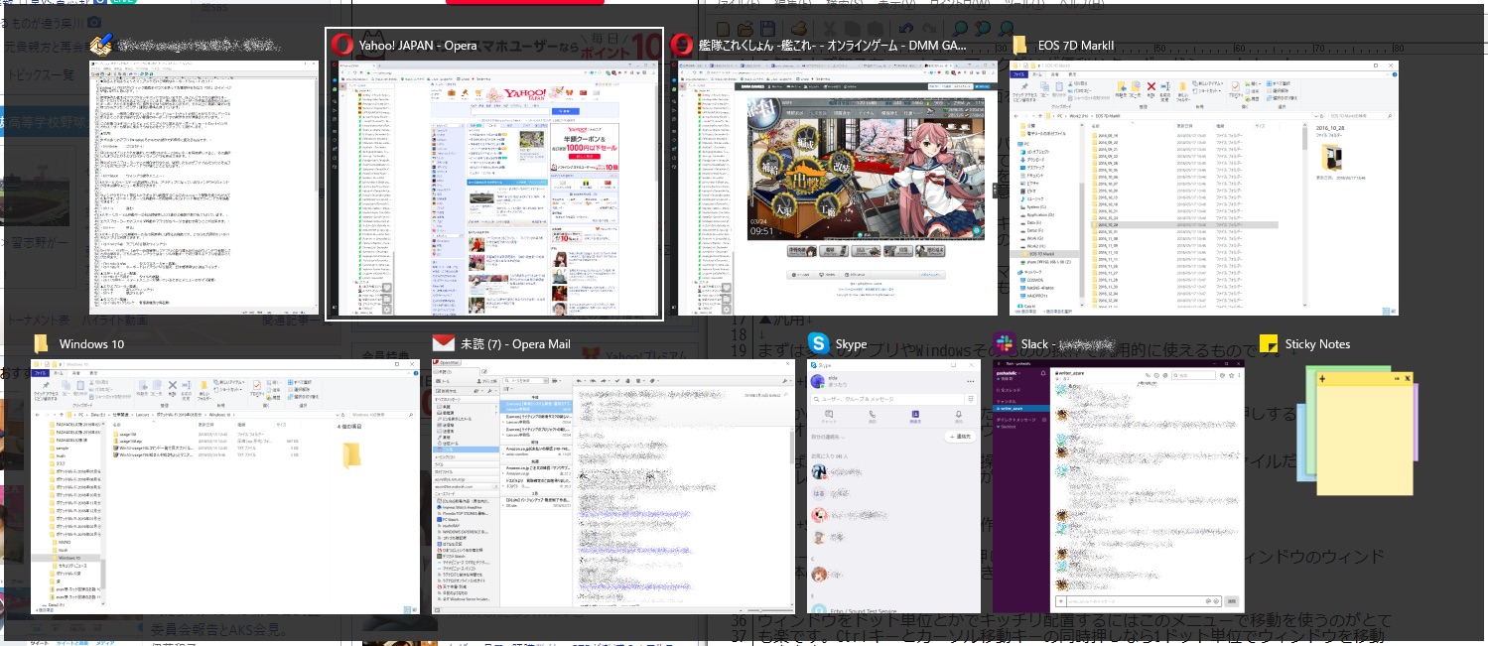Select the Opera Mail window thumbnail
The width and height of the screenshot is (1488, 646).
613,485
